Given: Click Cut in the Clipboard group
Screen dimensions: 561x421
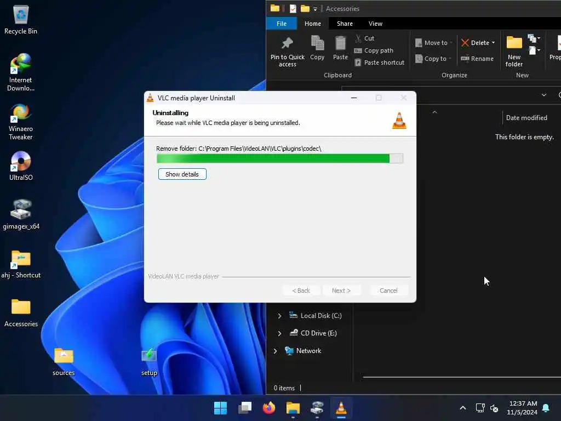Looking at the screenshot, I should [x=364, y=38].
